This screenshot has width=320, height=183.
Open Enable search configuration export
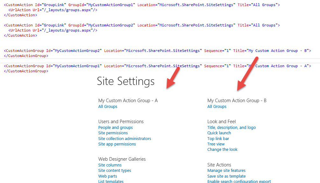tap(239, 181)
